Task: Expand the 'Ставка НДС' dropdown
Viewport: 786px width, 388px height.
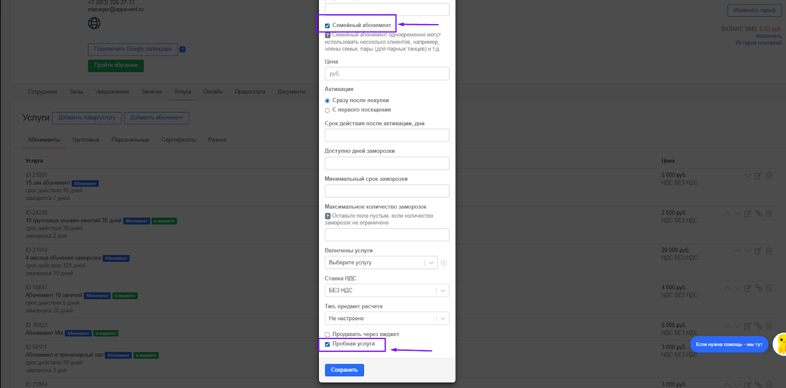Action: tap(387, 290)
